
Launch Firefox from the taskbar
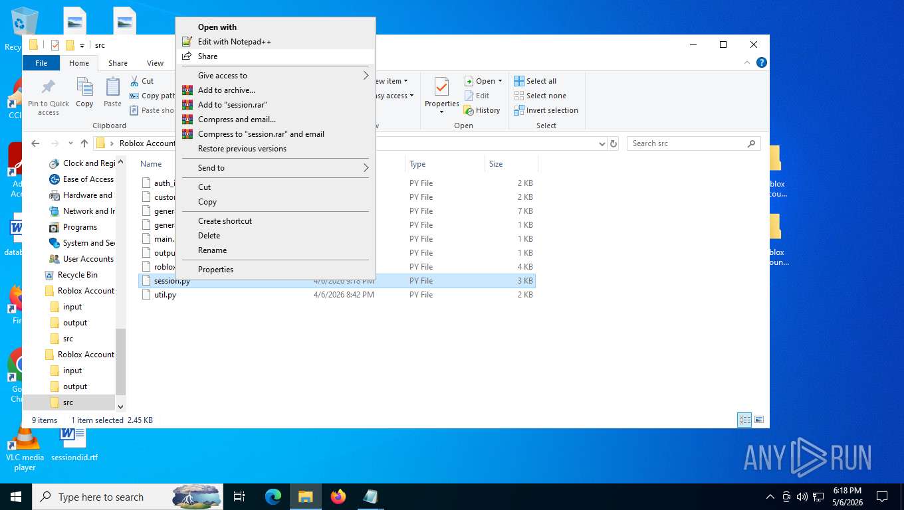tap(338, 497)
